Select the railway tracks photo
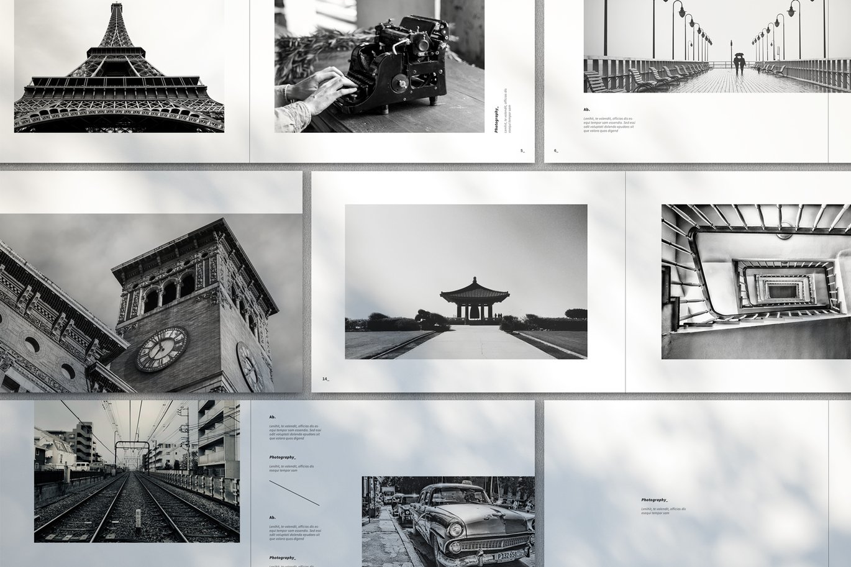This screenshot has width=851, height=567. tap(137, 471)
